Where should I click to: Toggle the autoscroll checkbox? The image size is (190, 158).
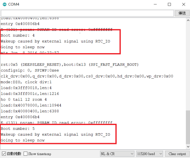tap(4, 154)
